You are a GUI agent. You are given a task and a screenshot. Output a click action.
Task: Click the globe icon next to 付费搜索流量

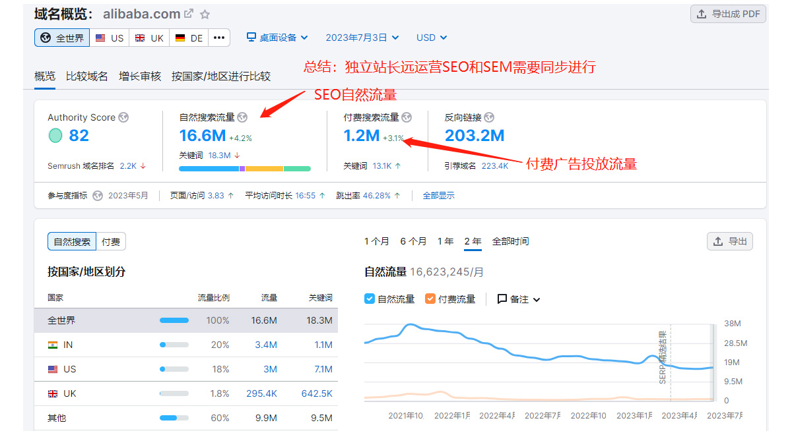pos(407,117)
